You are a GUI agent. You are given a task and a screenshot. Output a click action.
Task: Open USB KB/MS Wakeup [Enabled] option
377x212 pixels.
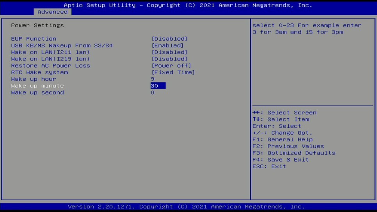[x=167, y=45]
